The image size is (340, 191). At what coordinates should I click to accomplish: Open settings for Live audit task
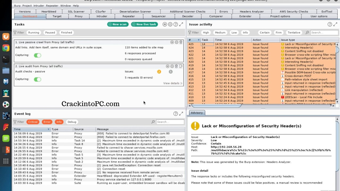click(x=172, y=66)
